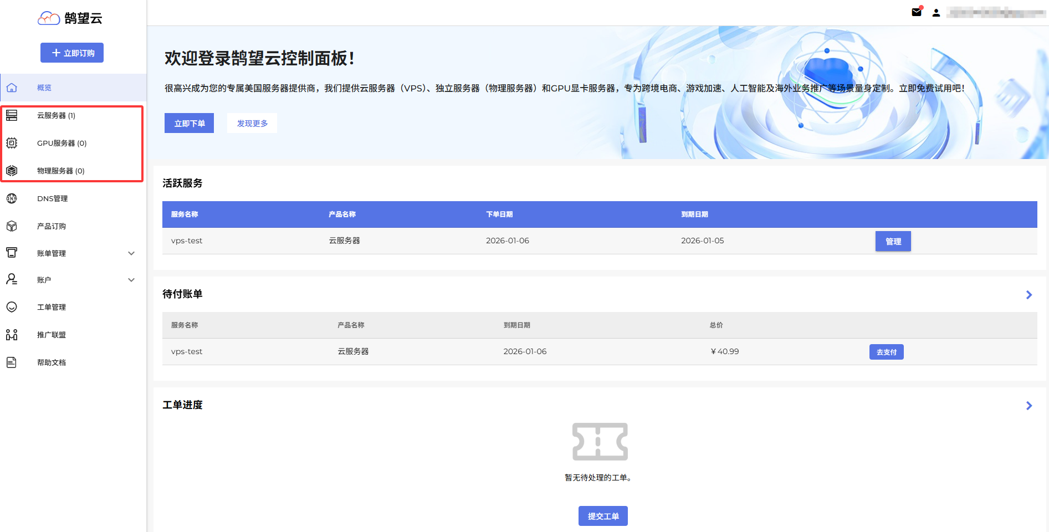Click the ticket management icon
Screen dimensions: 1049x532
coord(12,307)
